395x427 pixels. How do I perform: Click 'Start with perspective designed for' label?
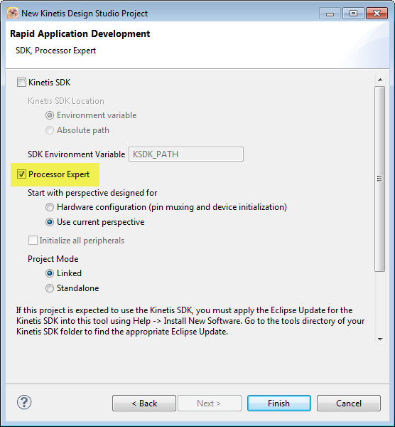[x=92, y=193]
